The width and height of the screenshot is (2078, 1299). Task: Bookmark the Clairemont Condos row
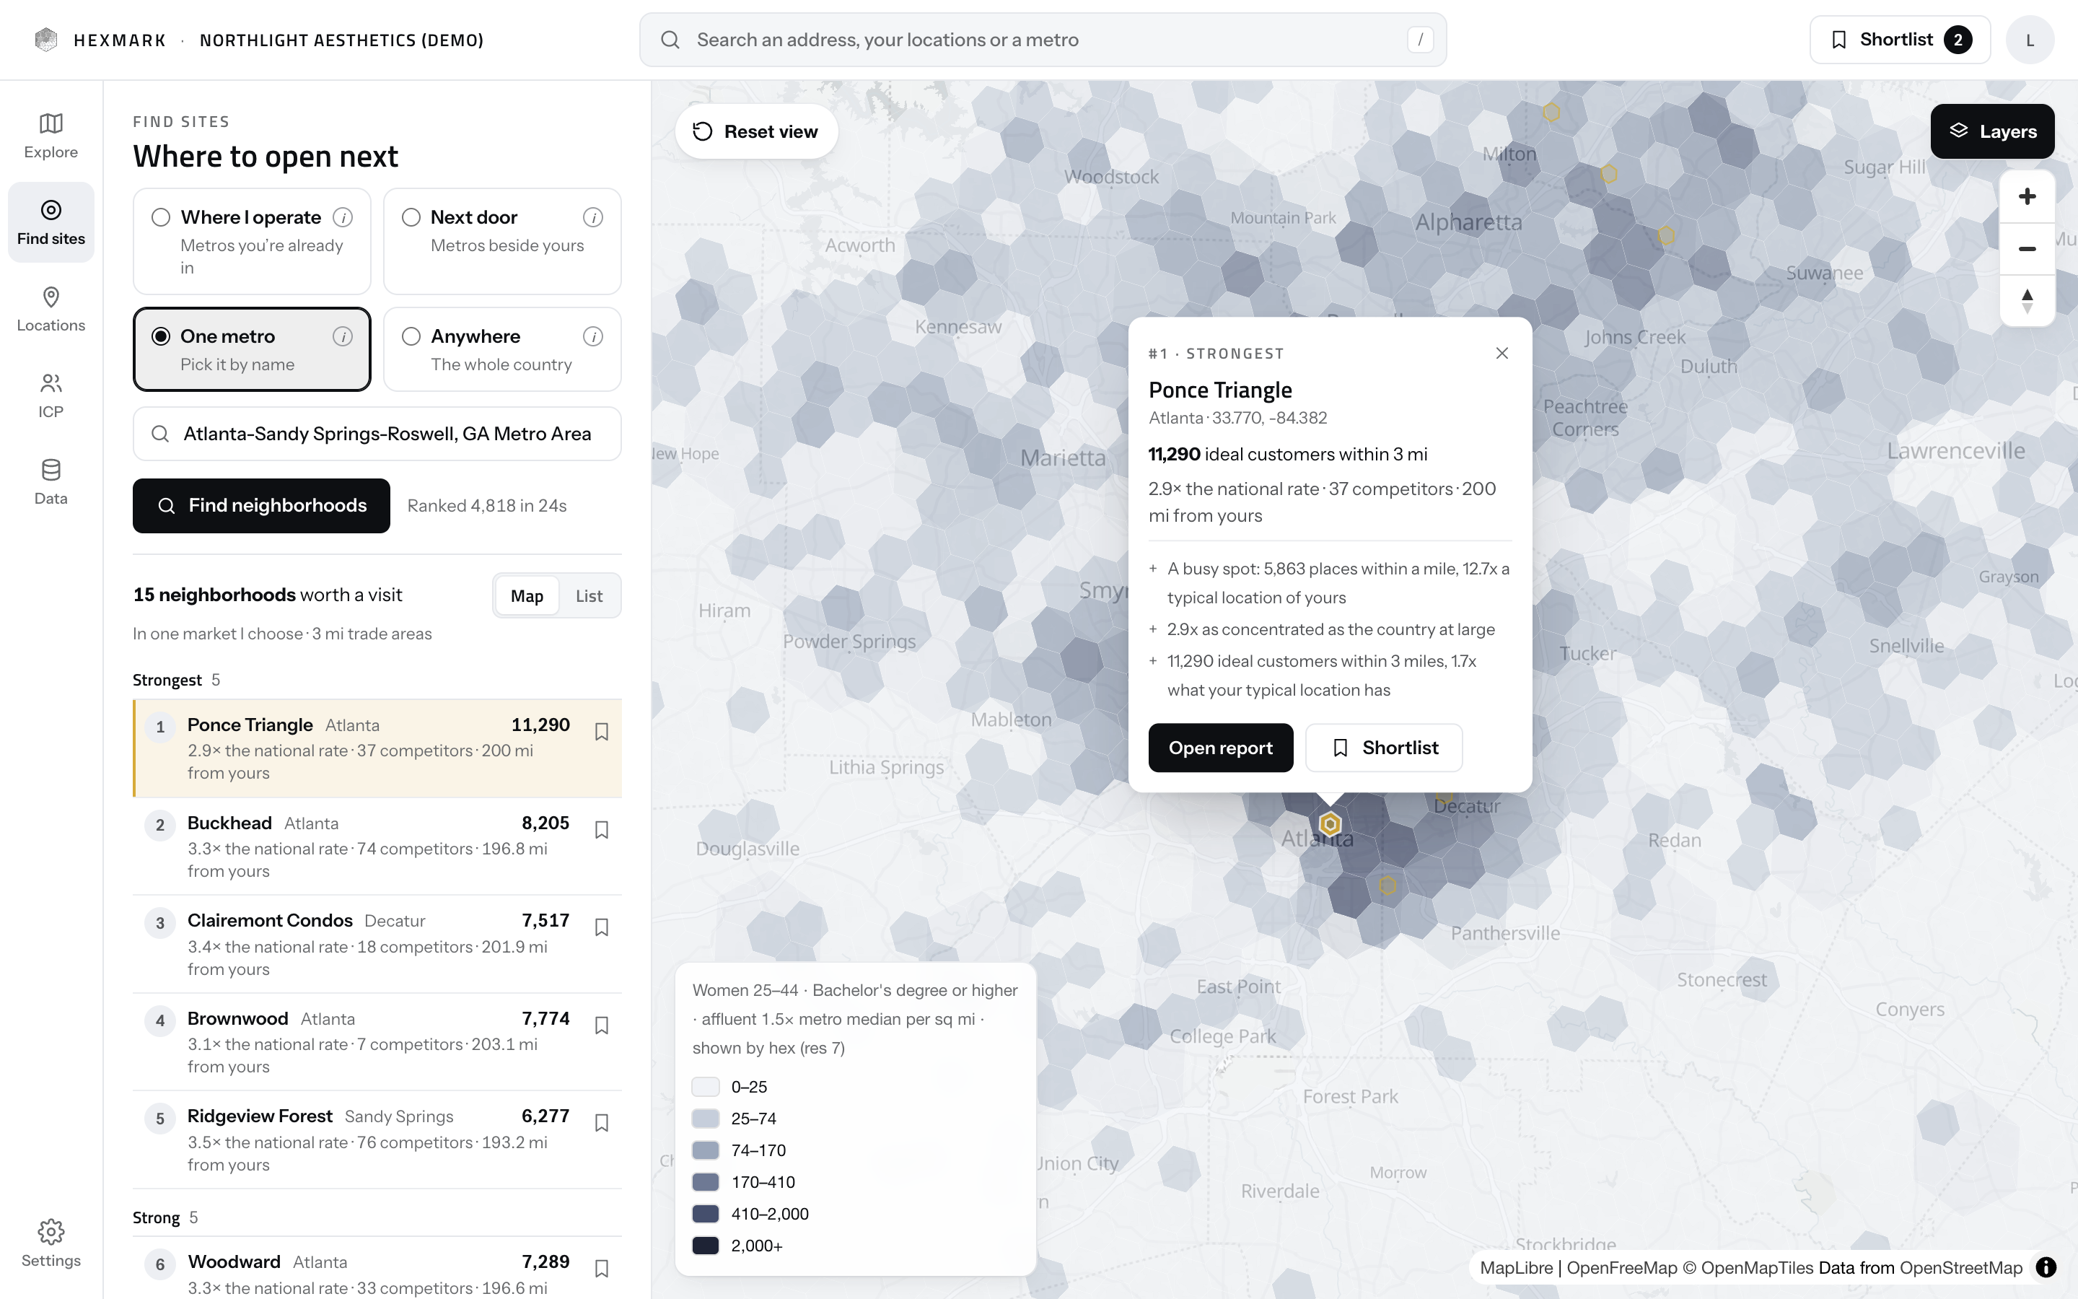pos(602,927)
